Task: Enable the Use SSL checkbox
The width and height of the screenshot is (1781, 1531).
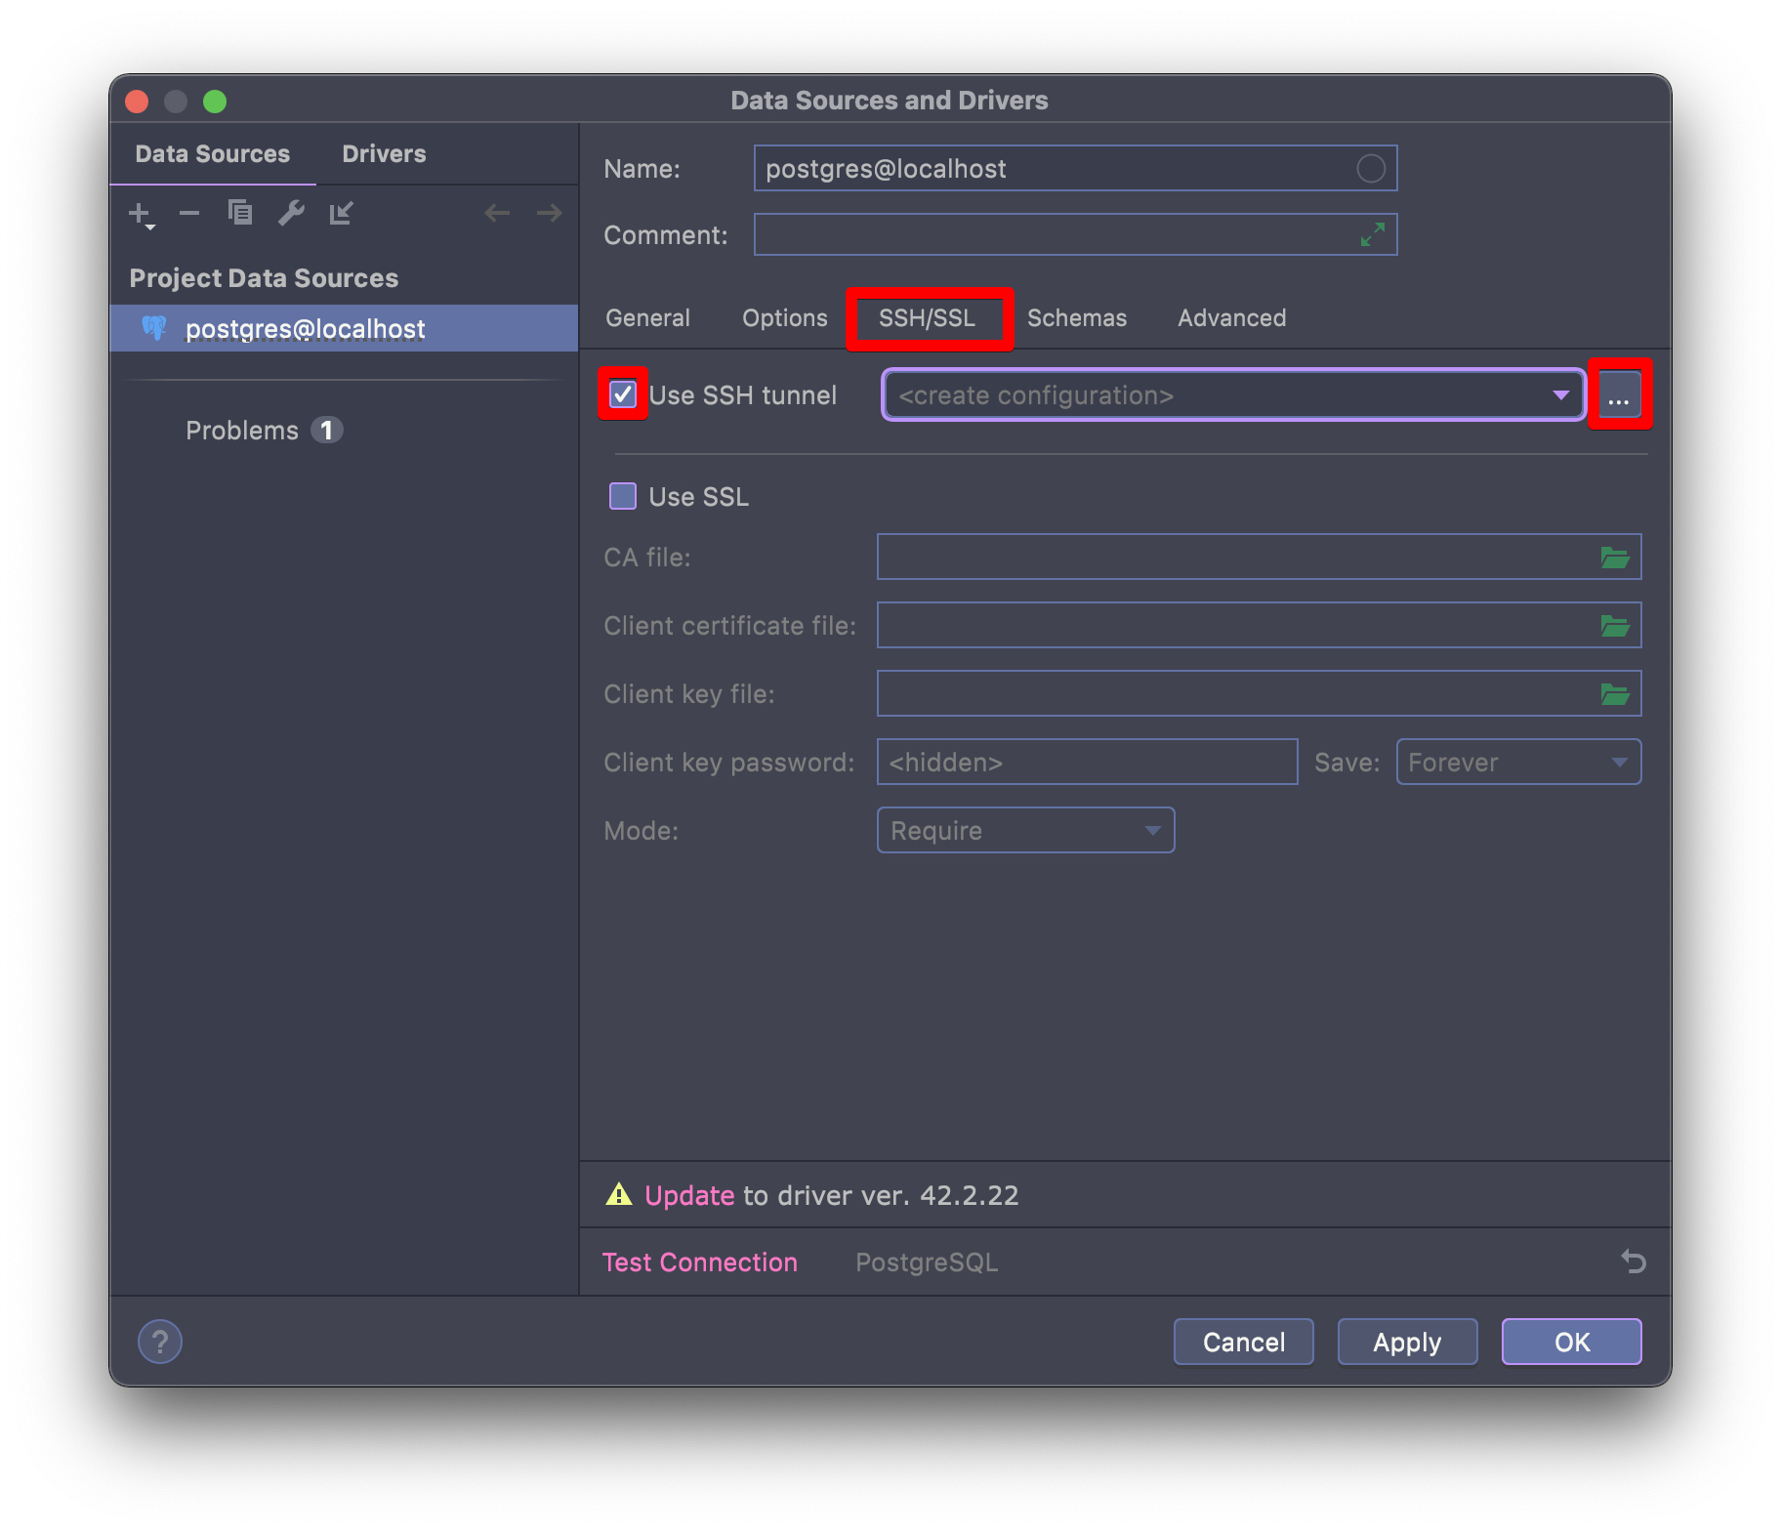Action: tap(623, 496)
